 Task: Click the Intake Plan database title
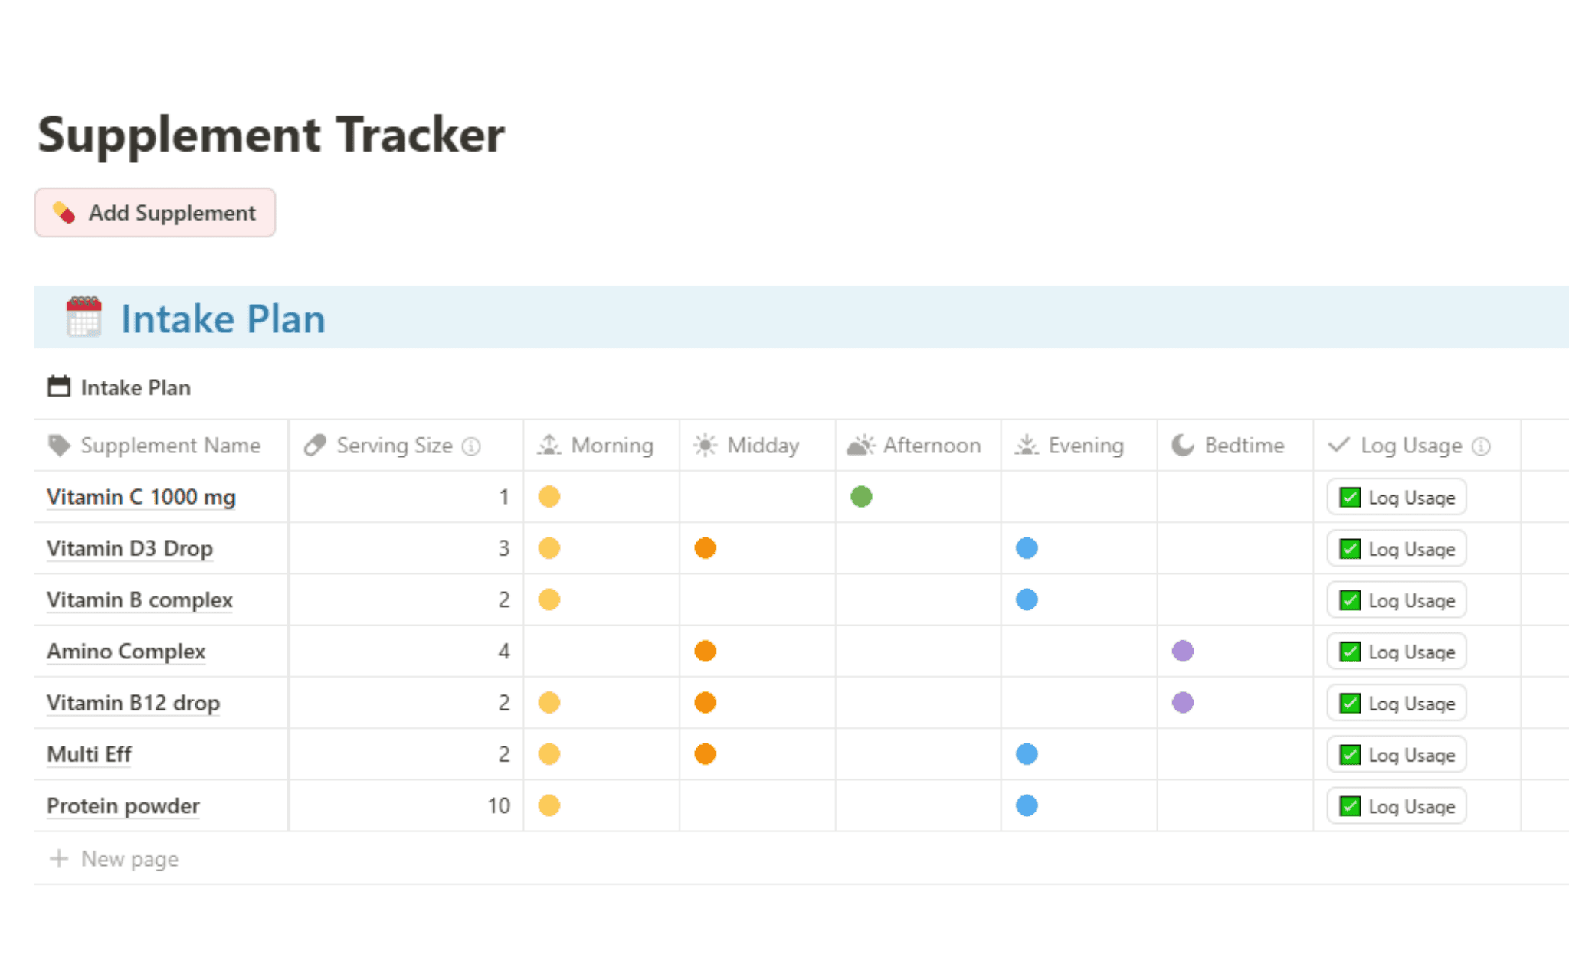tap(136, 387)
